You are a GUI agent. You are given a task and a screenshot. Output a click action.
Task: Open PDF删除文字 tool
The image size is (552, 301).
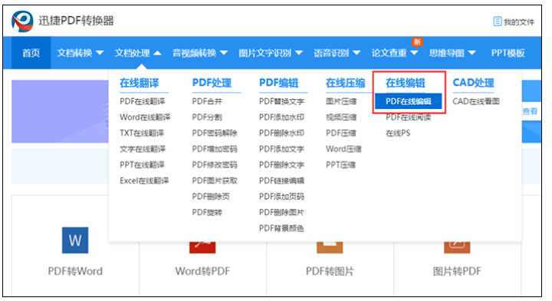281,165
